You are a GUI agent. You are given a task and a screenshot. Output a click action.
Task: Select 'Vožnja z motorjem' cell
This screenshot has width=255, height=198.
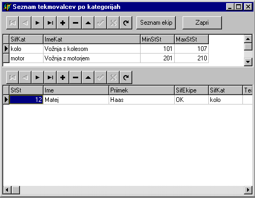[92, 58]
